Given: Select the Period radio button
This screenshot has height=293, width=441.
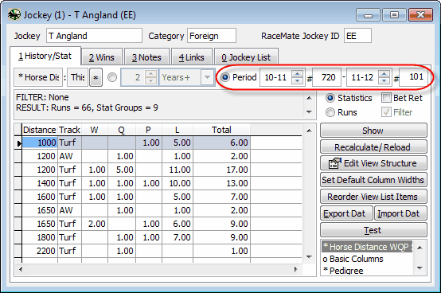Looking at the screenshot, I should [225, 77].
